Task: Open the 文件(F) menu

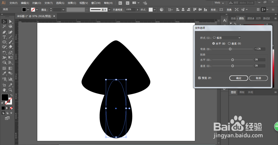Action: pyautogui.click(x=13, y=3)
